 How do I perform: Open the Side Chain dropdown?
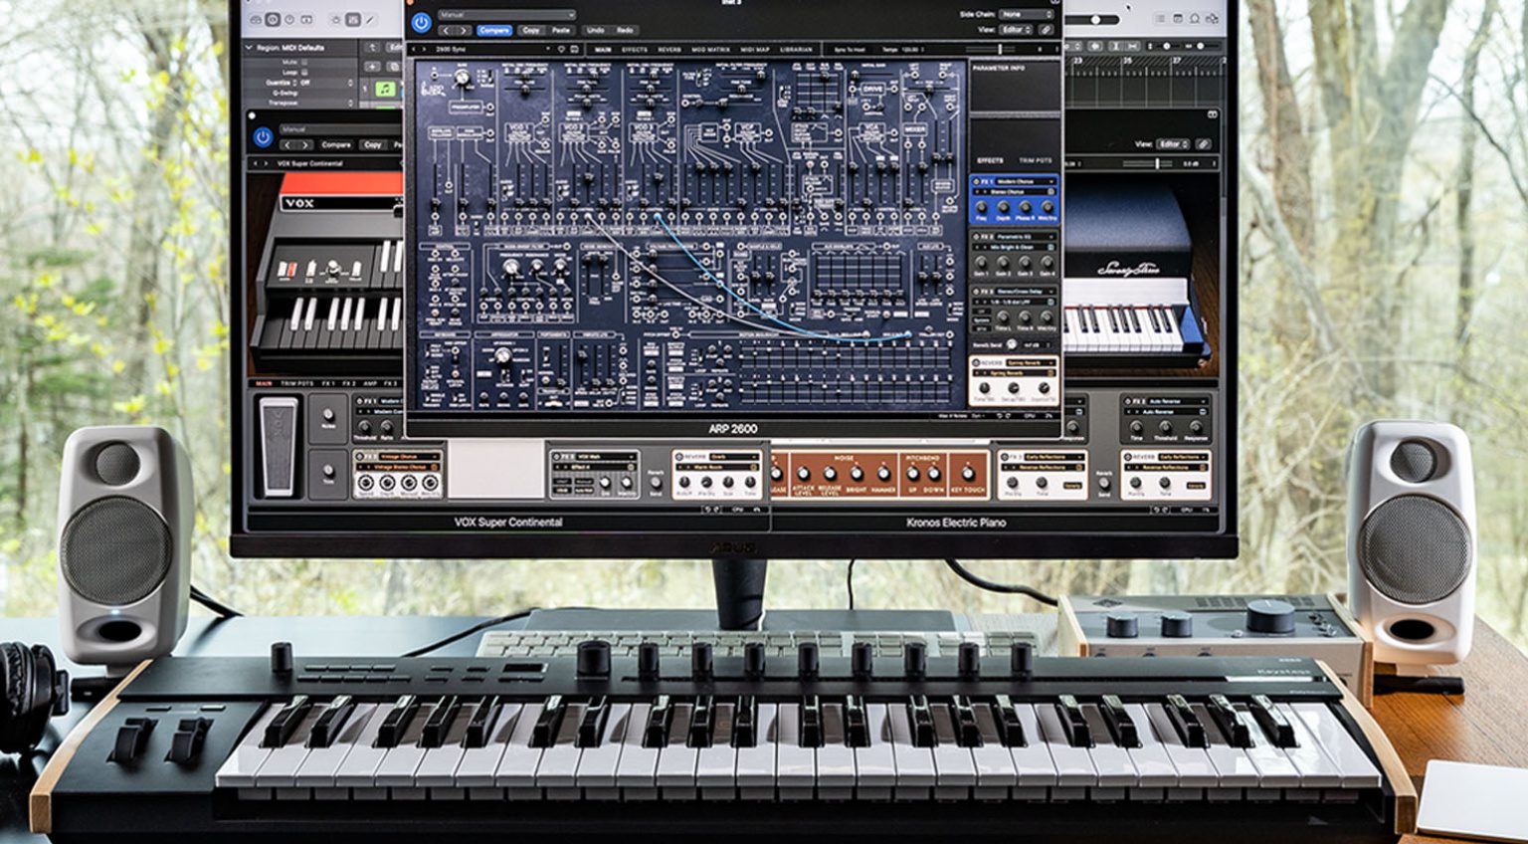1026,15
